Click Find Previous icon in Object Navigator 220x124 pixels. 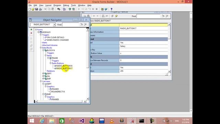[85, 24]
